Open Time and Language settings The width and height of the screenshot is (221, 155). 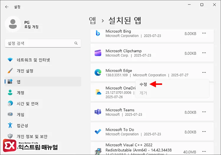[43, 103]
